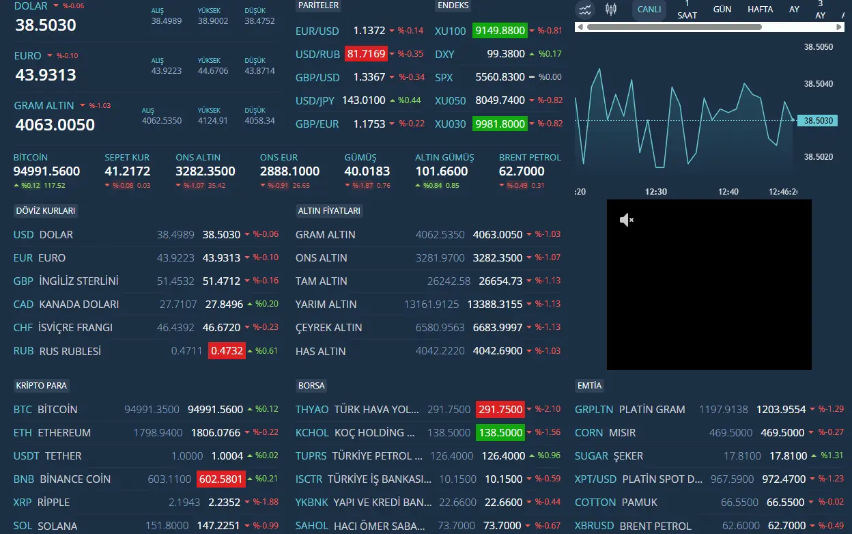Open ÇEYREK ALTIN row
Screen dimensions: 852x534
[428, 327]
